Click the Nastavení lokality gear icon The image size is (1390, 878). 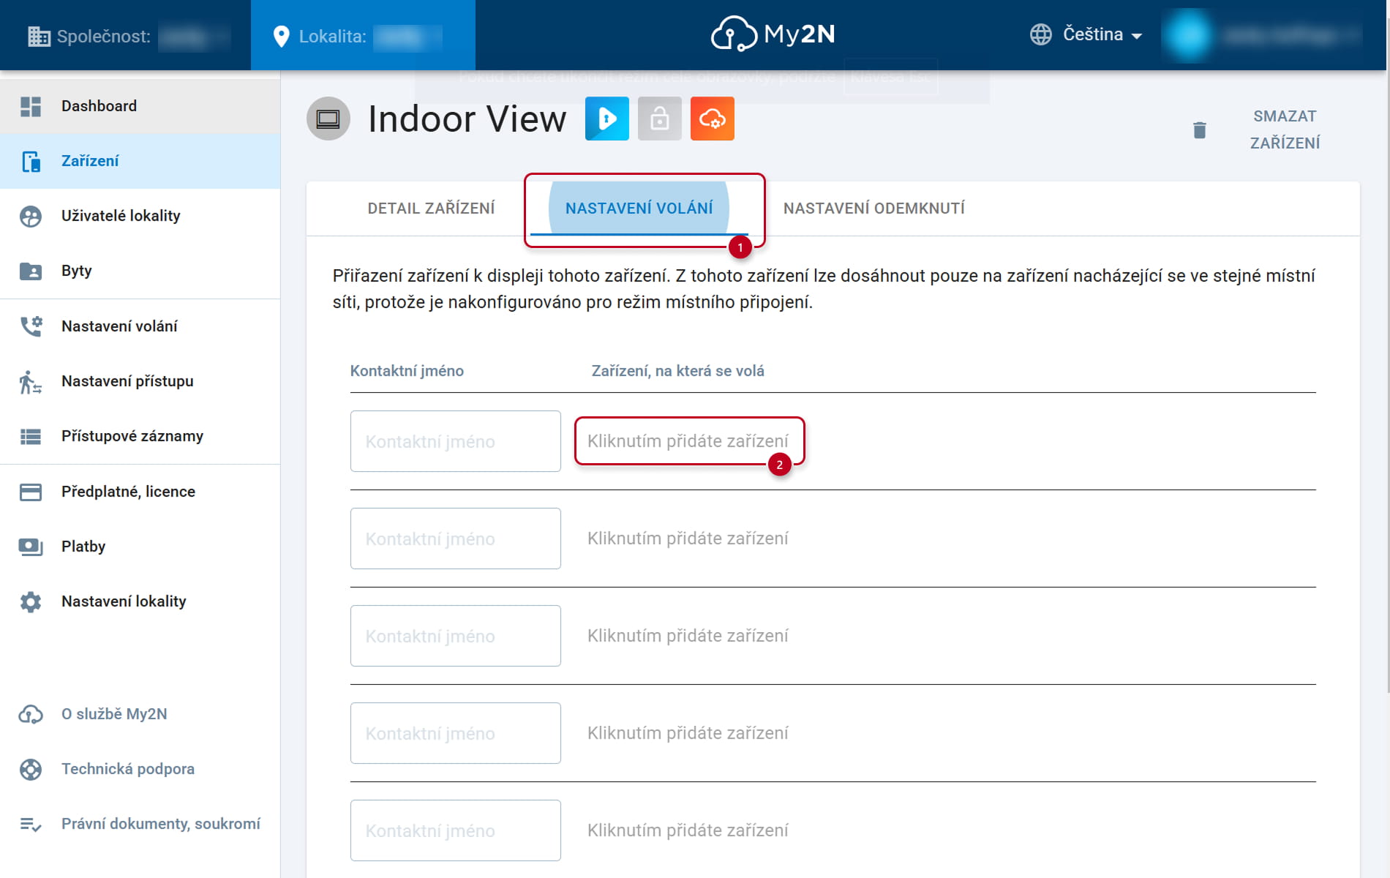(31, 602)
